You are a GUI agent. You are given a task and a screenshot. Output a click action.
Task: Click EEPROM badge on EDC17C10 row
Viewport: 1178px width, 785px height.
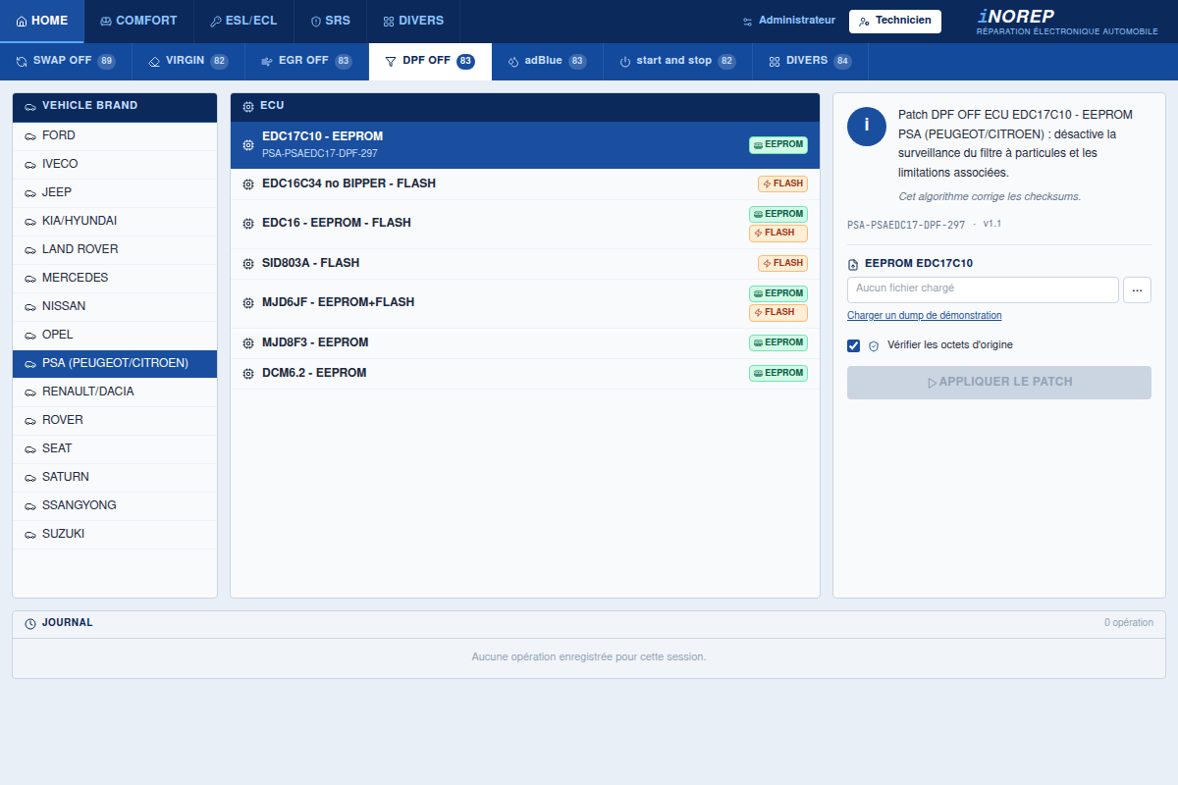coord(778,145)
